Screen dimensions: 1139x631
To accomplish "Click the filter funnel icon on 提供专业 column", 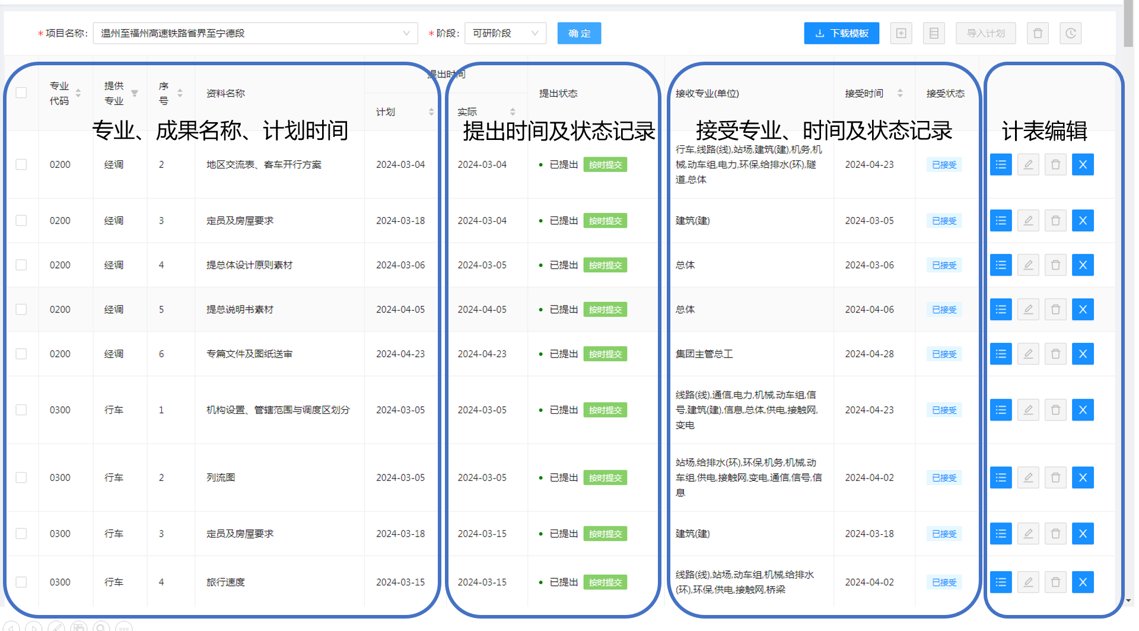I will coord(135,94).
